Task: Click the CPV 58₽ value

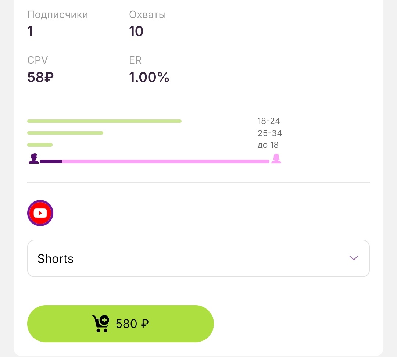Action: [x=40, y=77]
